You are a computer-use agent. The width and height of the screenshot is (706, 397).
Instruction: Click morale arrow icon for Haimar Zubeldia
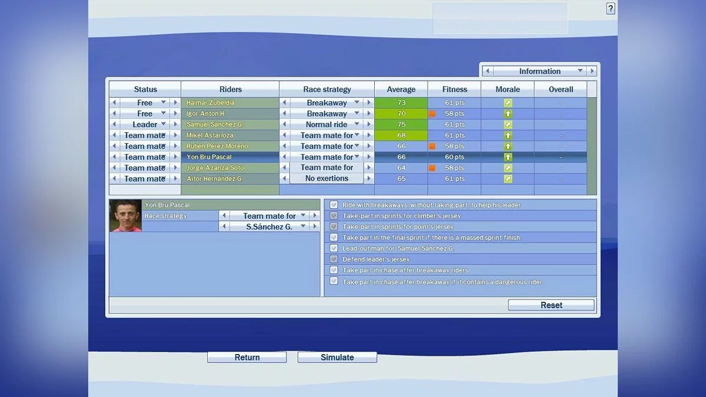[508, 103]
